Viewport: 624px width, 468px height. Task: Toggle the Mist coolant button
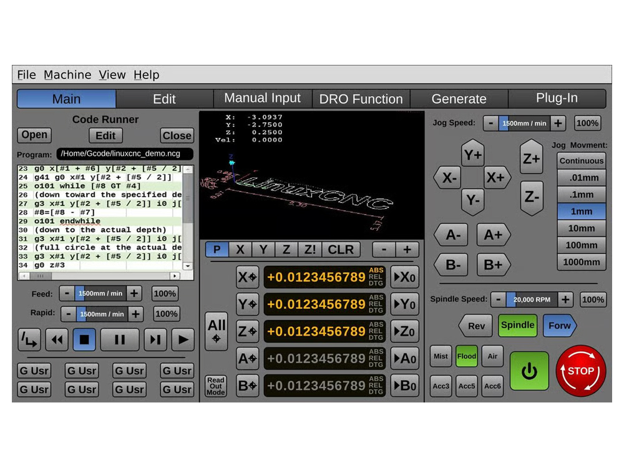click(441, 356)
